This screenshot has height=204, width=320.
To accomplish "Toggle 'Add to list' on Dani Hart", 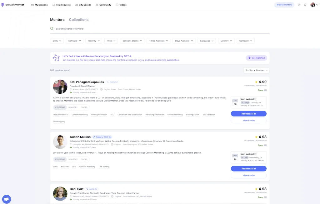I will coord(92,189).
